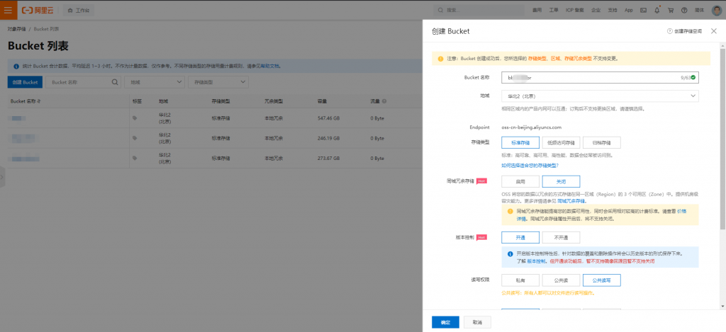Image resolution: width=726 pixels, height=332 pixels.
Task: Expand the 地域 filter dropdown in Bucket list
Action: [154, 82]
